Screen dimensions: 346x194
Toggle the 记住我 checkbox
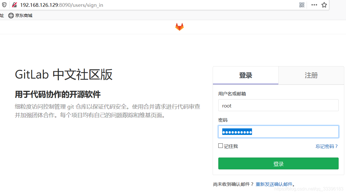(221, 146)
